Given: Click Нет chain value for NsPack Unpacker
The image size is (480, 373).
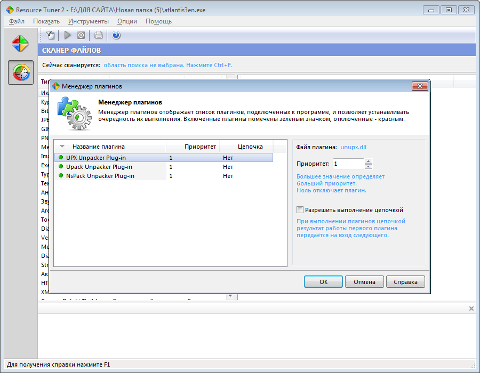Looking at the screenshot, I should [228, 176].
